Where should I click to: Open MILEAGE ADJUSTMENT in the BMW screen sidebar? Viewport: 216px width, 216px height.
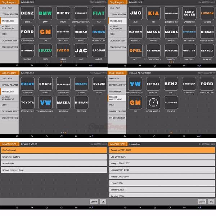[9, 27]
